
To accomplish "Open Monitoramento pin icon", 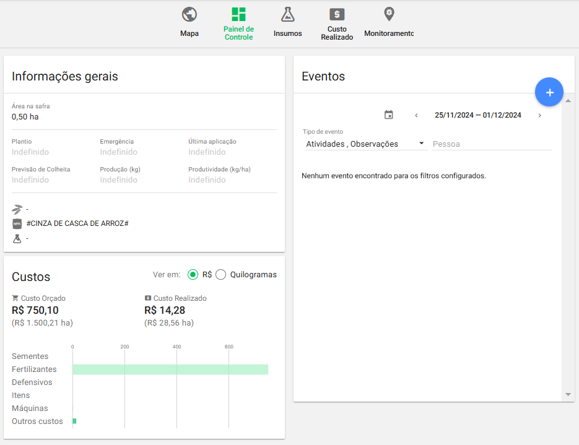I will pos(389,14).
